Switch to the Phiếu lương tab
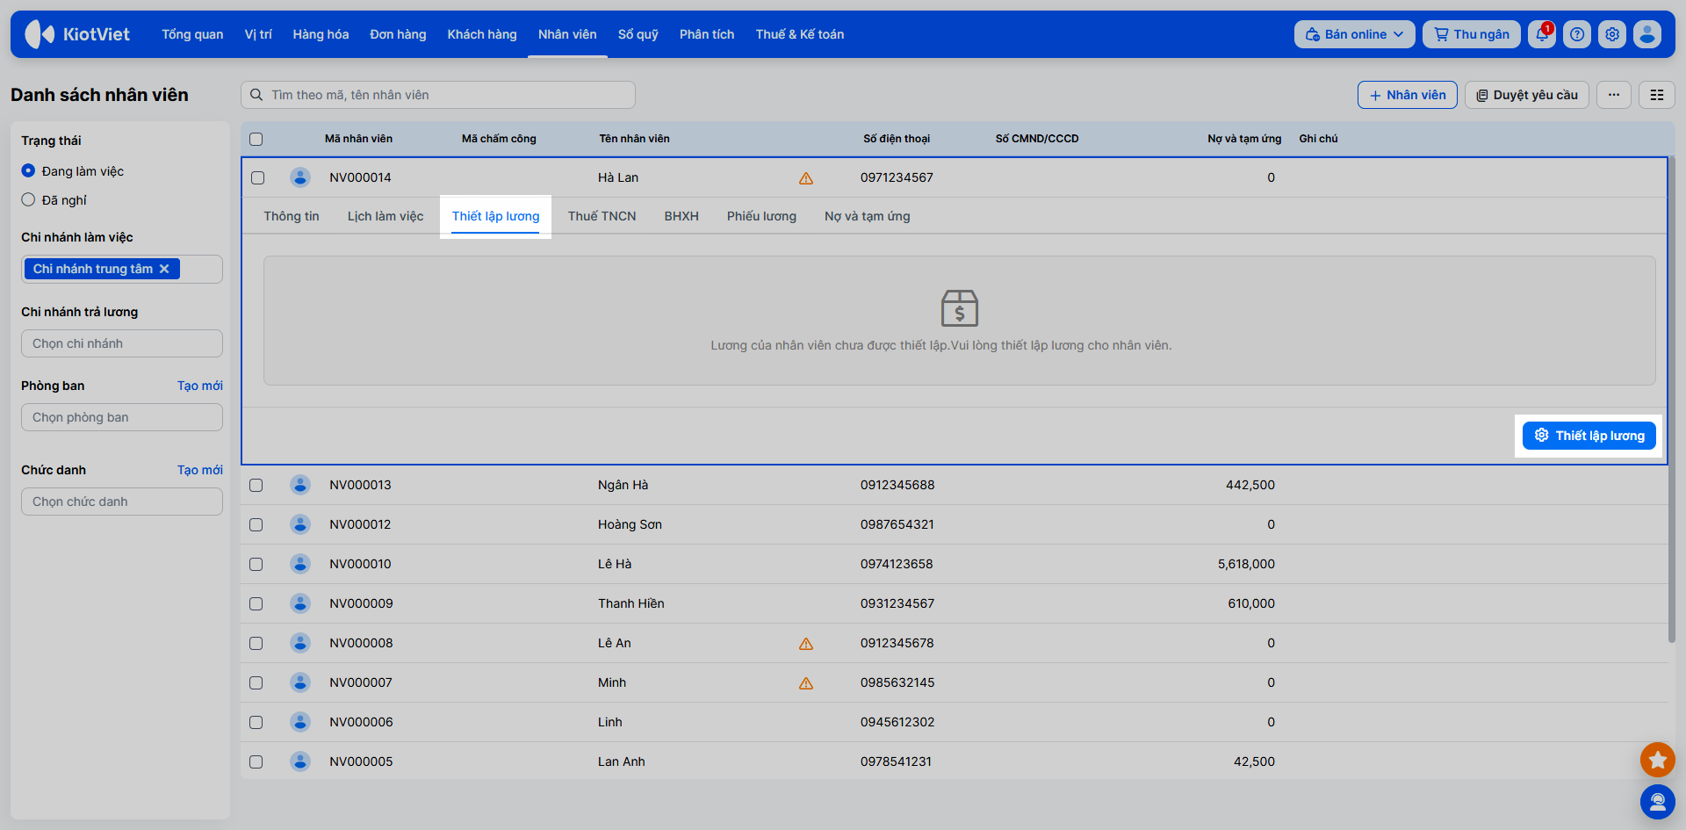Screen dimensions: 1686x830 [761, 216]
